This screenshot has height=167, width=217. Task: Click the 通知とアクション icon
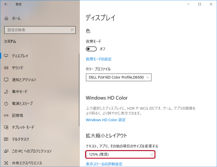pyautogui.click(x=6, y=79)
